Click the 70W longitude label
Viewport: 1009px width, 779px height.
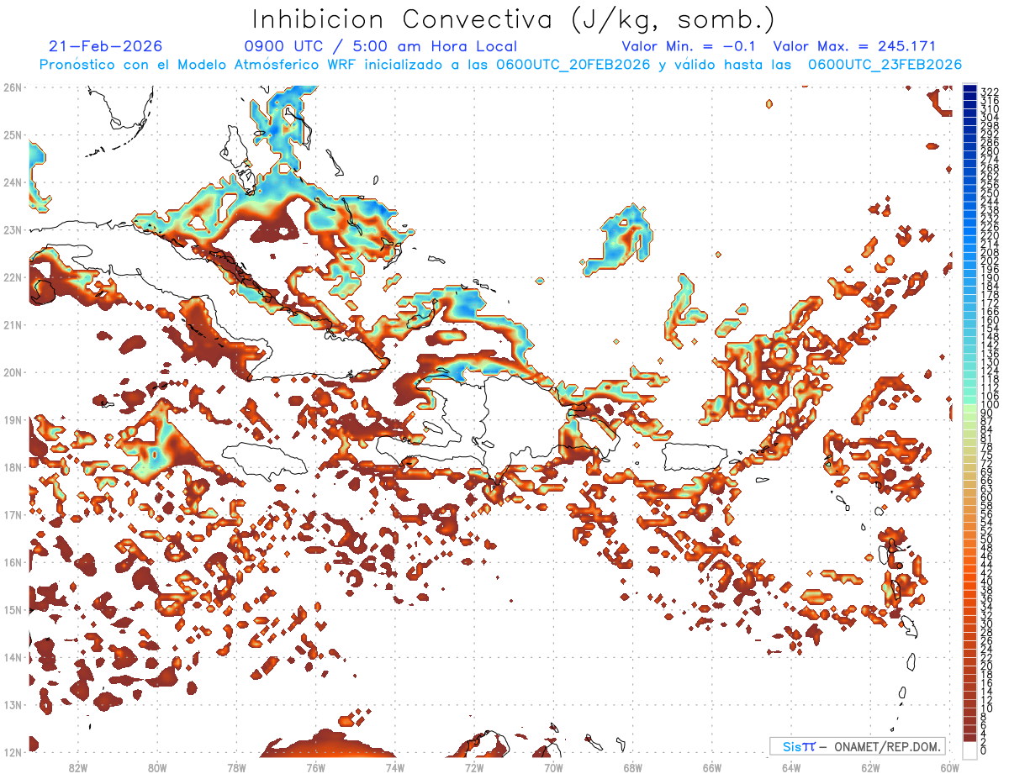[553, 767]
